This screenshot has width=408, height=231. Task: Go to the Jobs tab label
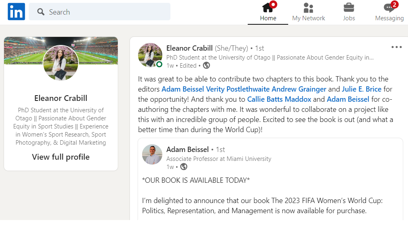pos(348,18)
